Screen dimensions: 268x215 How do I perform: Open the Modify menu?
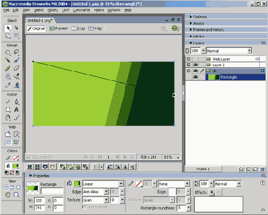[x=52, y=10]
